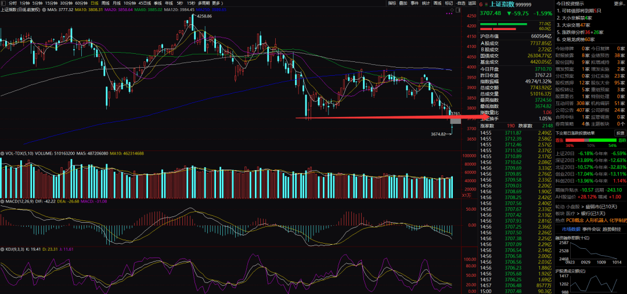Click the 上证指数 999999 index title
This screenshot has height=294, width=627.
(x=511, y=5)
